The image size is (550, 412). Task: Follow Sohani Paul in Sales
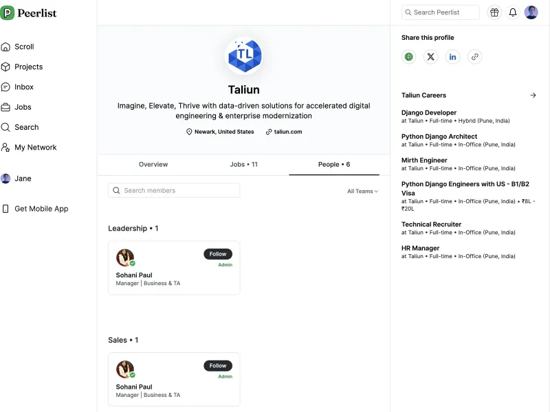pyautogui.click(x=218, y=366)
